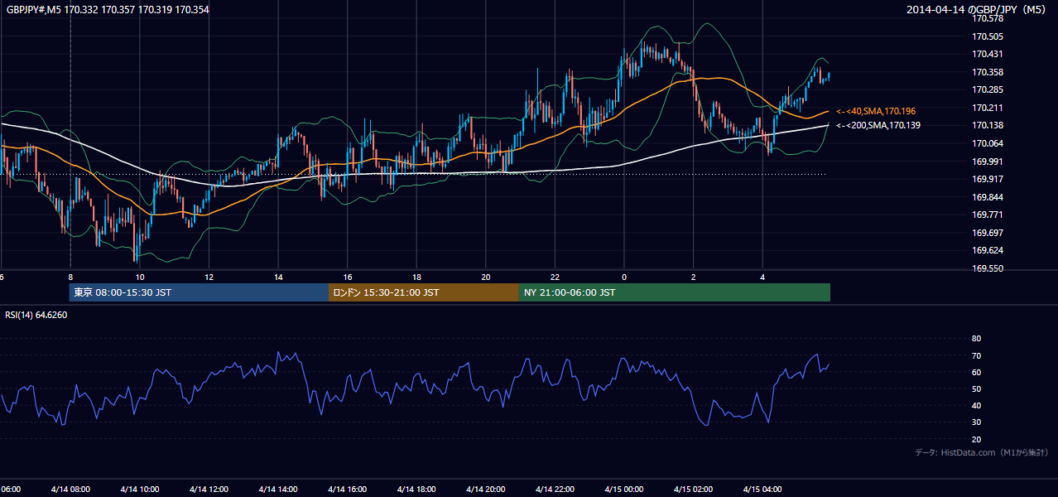Select the ロンドン 15:30-21:00 JST session bar
1058x497 pixels.
[424, 292]
